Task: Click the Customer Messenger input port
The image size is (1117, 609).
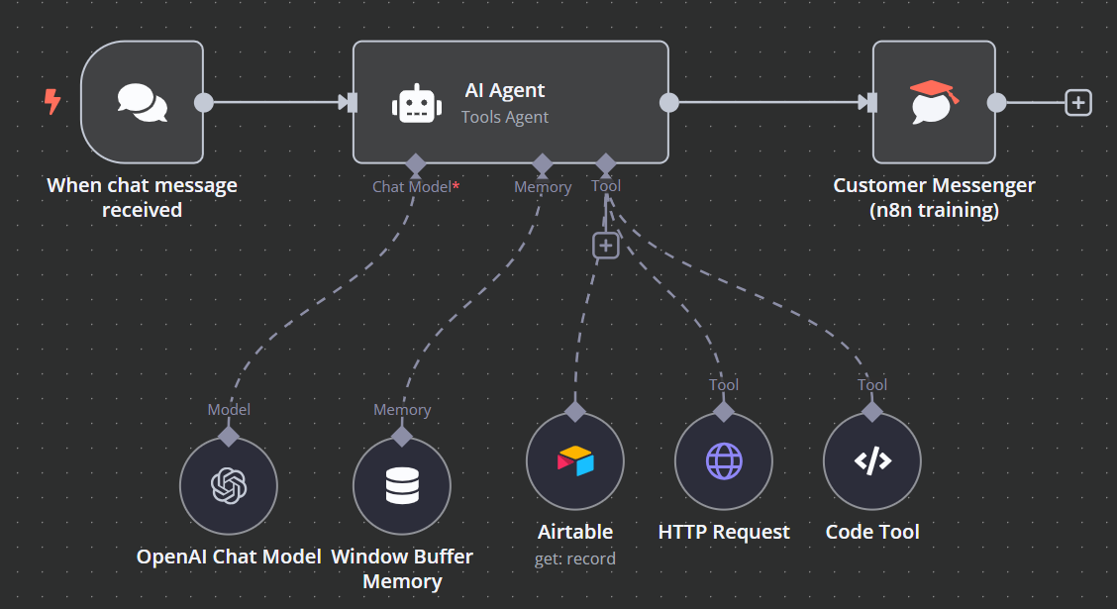Action: (870, 102)
